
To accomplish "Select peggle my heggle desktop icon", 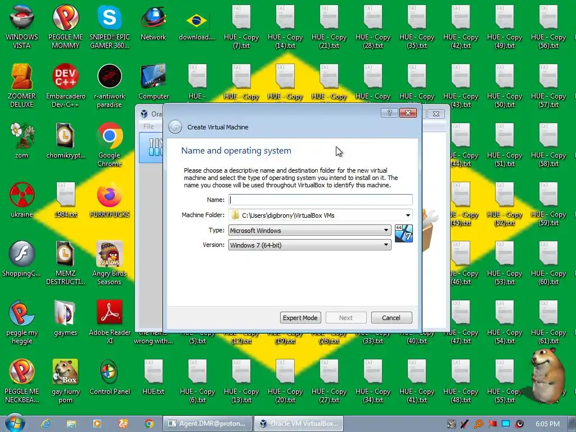I will pos(22,322).
